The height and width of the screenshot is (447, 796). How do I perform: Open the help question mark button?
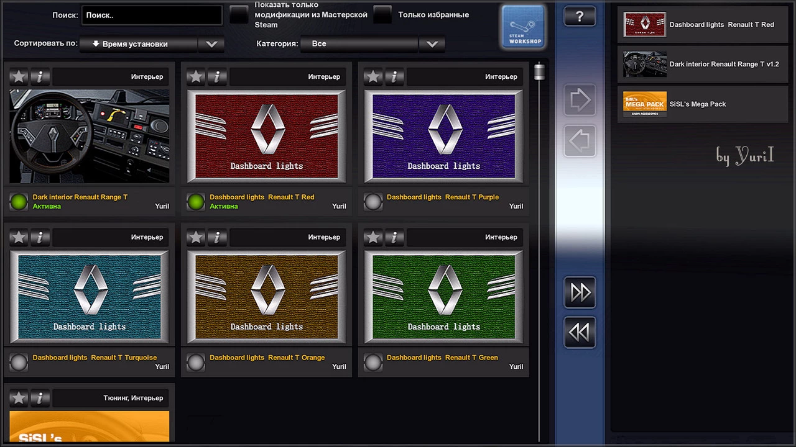coord(580,17)
